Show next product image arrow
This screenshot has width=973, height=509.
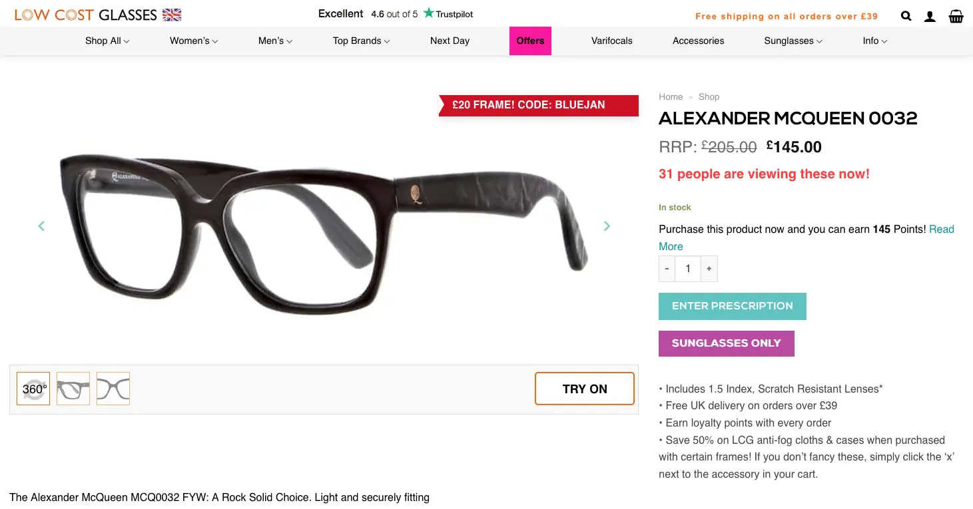pyautogui.click(x=607, y=226)
